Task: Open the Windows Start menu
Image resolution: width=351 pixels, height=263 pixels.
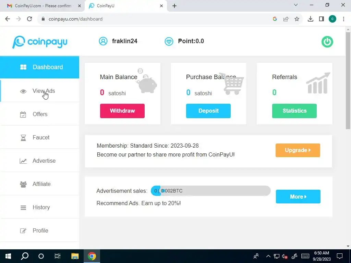Action: [8, 256]
